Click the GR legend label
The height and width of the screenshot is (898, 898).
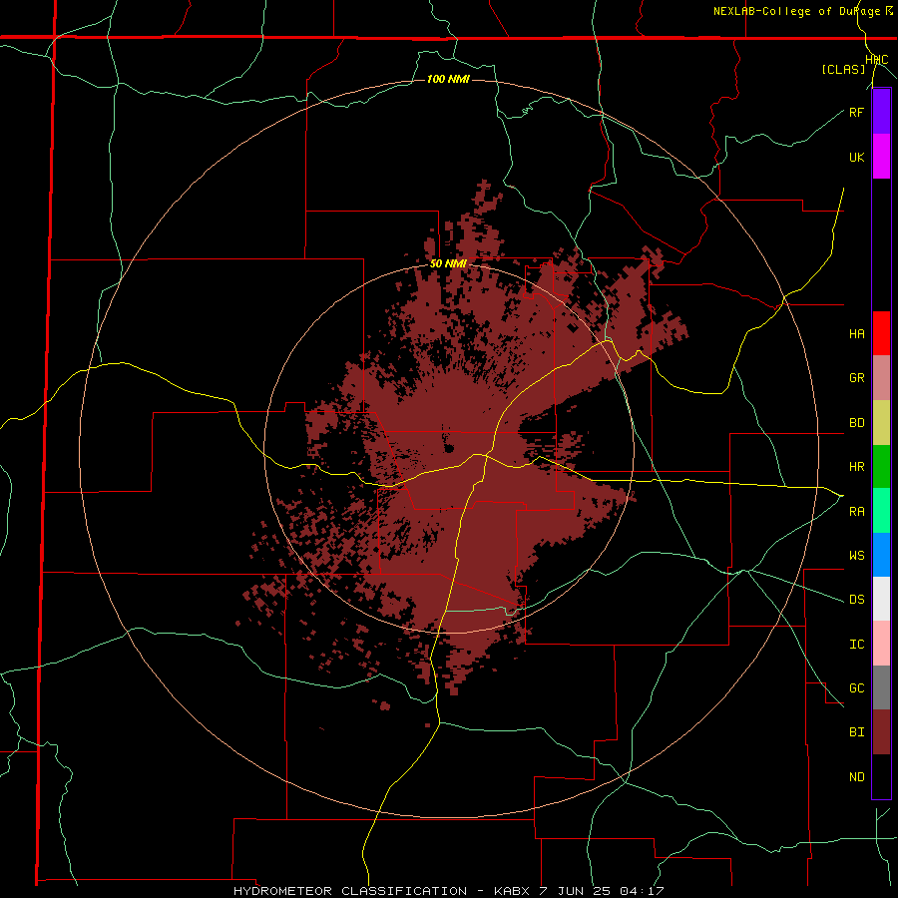click(x=856, y=378)
